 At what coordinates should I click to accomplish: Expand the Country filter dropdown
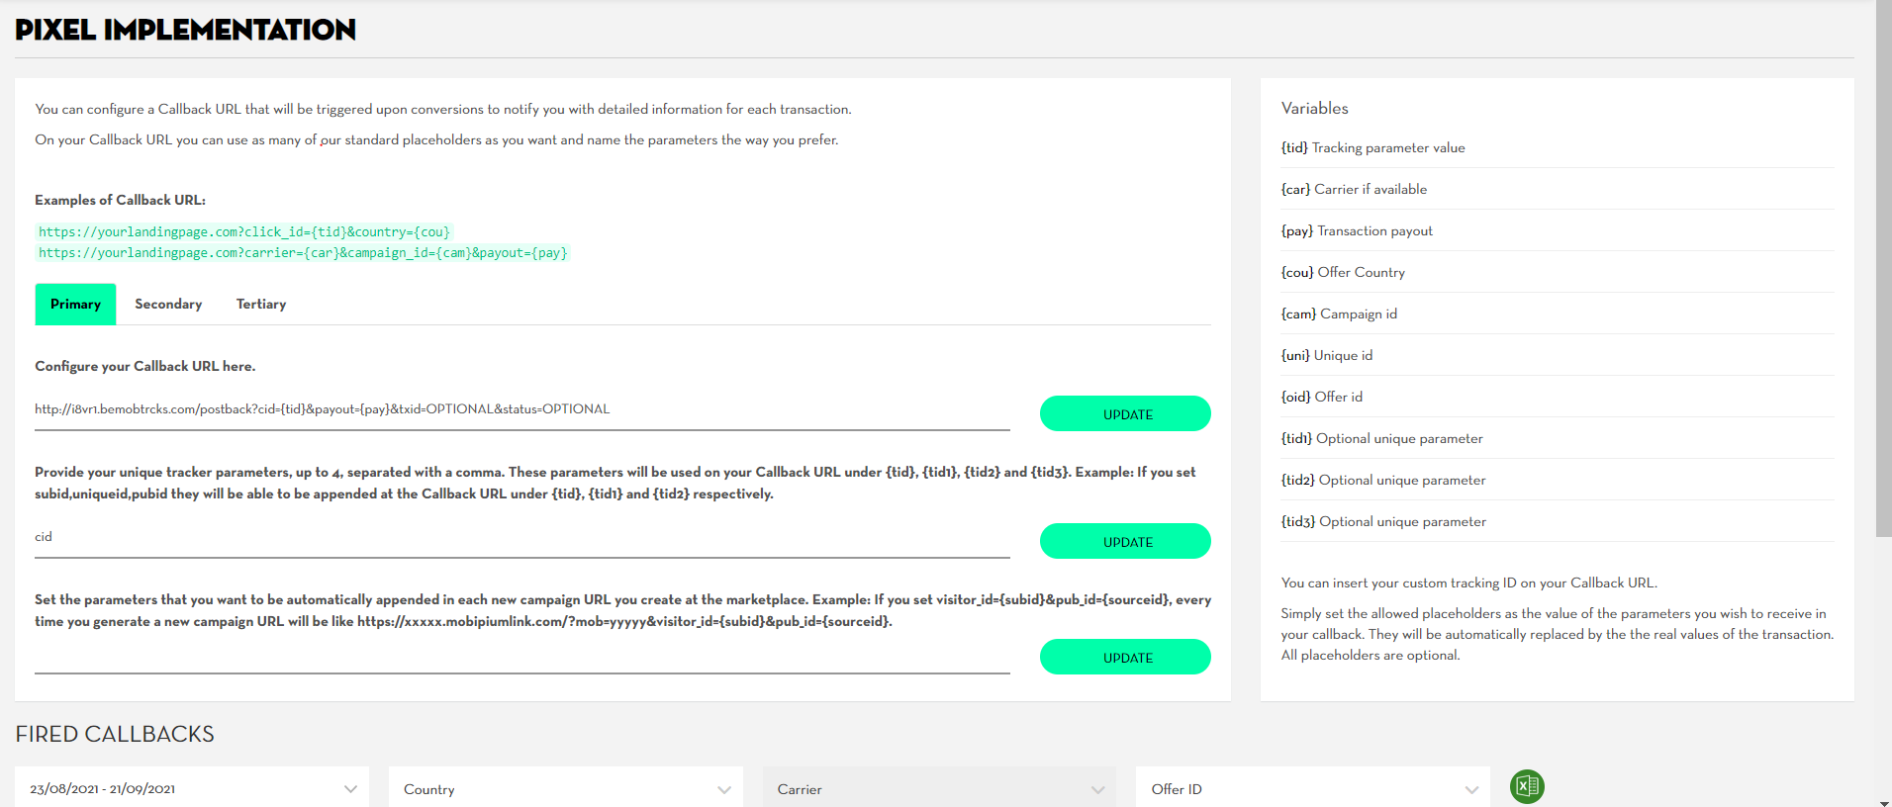coord(565,789)
